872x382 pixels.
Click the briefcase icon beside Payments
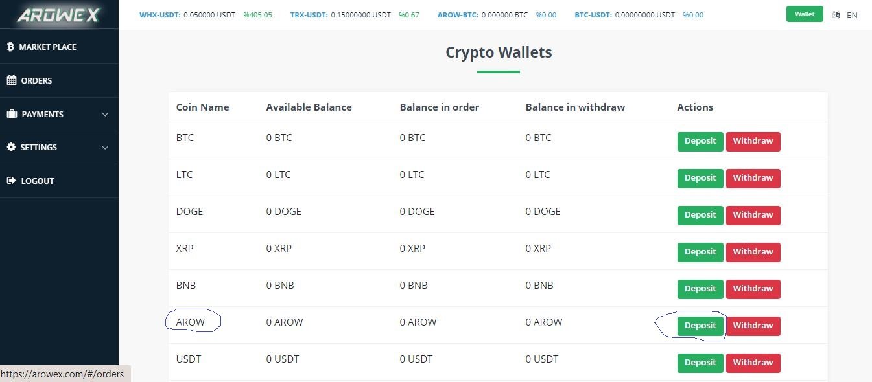pos(11,114)
